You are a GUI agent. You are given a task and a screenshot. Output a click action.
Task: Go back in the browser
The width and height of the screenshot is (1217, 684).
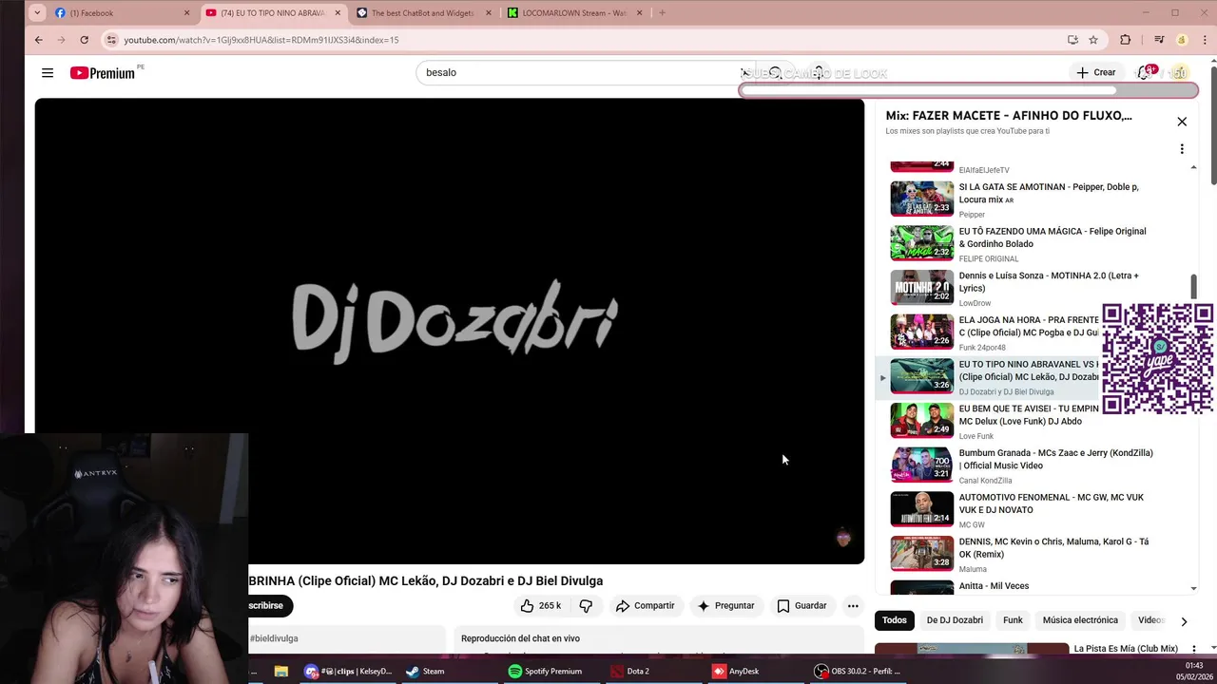pos(38,40)
